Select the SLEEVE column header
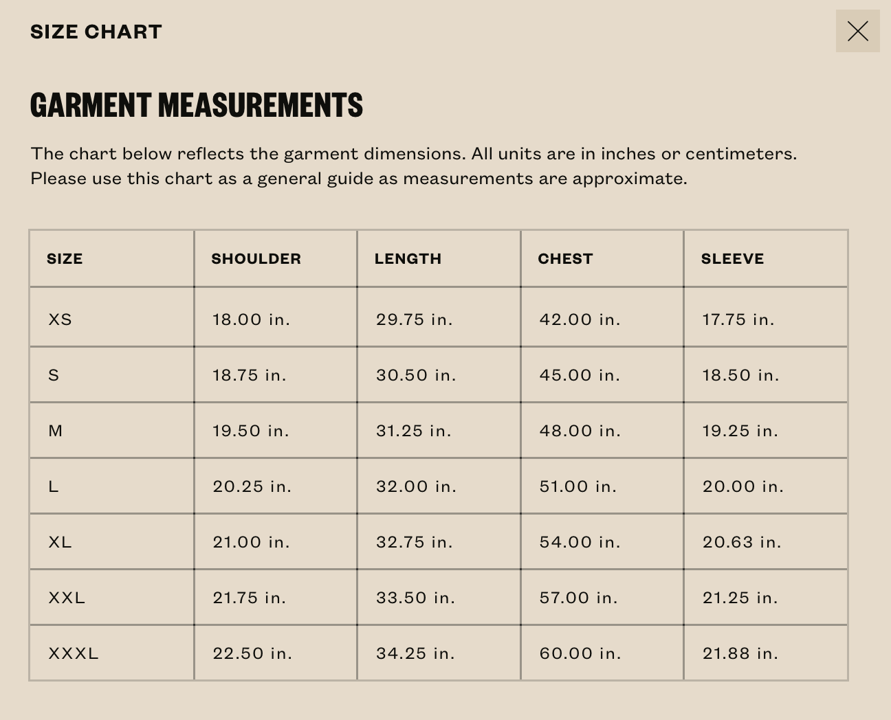Image resolution: width=891 pixels, height=720 pixels. click(732, 259)
